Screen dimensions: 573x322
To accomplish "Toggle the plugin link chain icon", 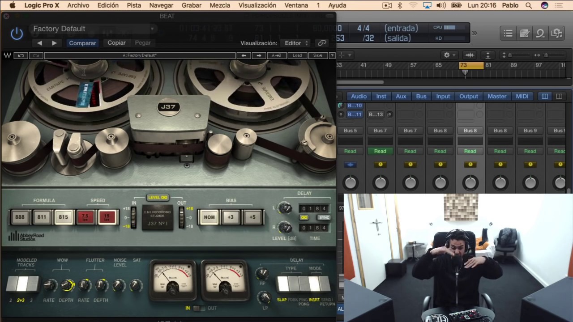I will click(322, 43).
